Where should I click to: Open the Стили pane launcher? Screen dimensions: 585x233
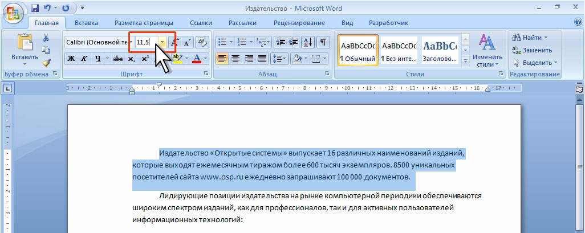pyautogui.click(x=501, y=74)
